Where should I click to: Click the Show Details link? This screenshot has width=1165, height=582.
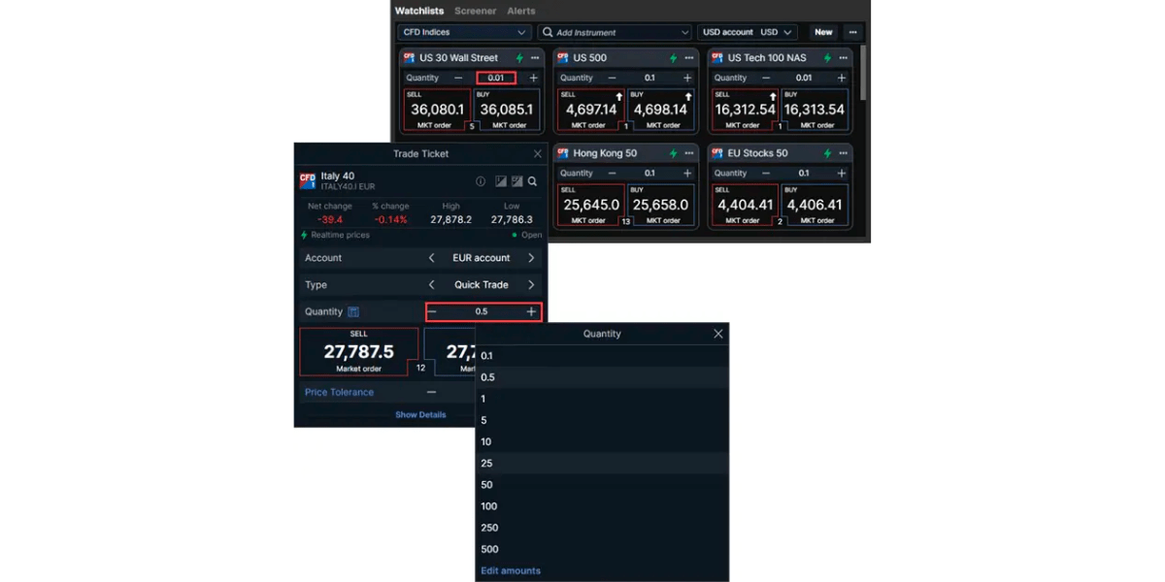pyautogui.click(x=419, y=414)
